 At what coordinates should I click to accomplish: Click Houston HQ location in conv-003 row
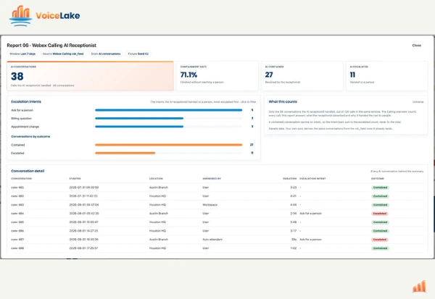coord(157,205)
